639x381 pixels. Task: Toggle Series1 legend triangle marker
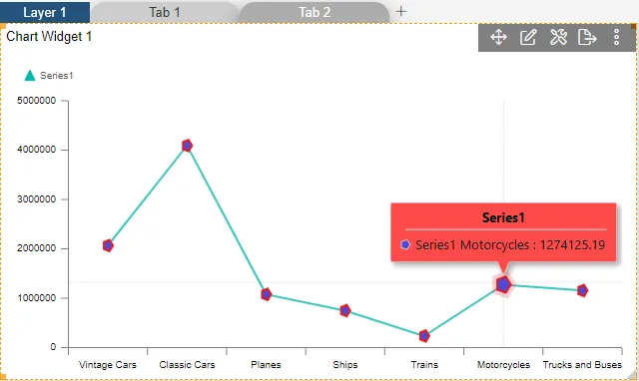coord(30,76)
